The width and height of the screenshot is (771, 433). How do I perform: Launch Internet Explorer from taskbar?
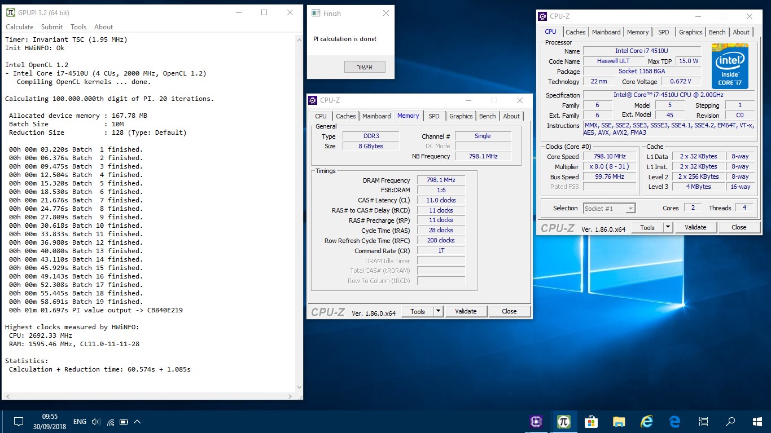point(647,421)
